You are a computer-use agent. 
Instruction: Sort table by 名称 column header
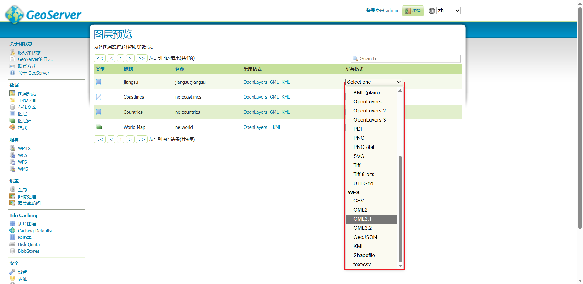click(x=180, y=69)
